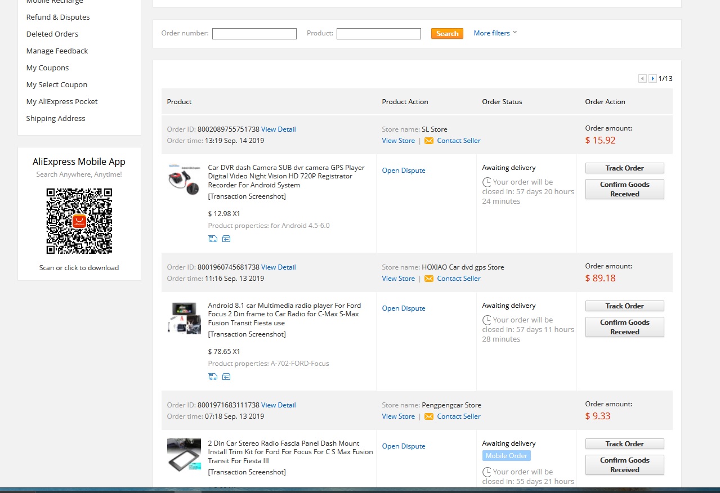720x493 pixels.
Task: Transaction Screenshot link for dash camera
Action: (x=247, y=196)
